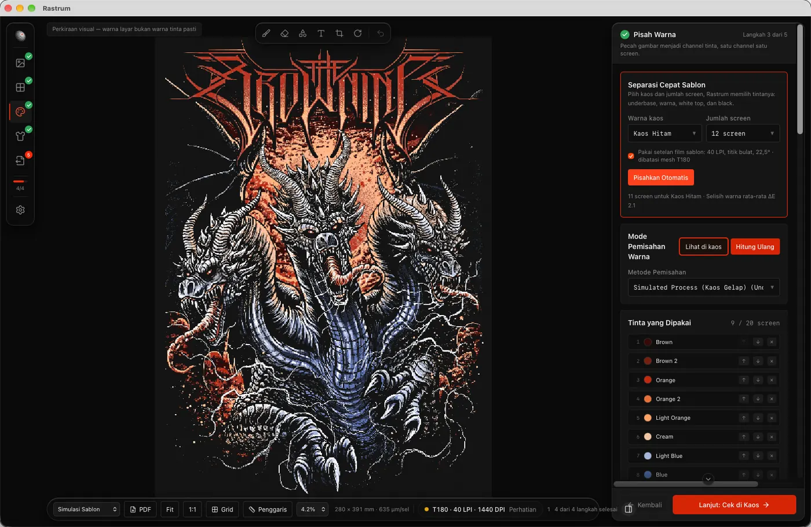Open the export step with the red badge

pos(20,160)
